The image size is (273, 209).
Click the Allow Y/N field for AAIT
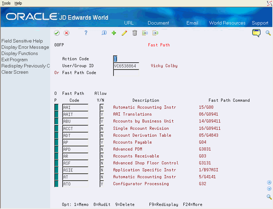(102, 115)
